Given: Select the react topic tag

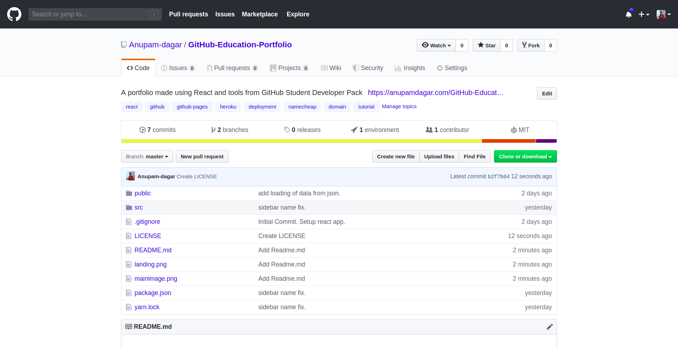Looking at the screenshot, I should pyautogui.click(x=132, y=107).
